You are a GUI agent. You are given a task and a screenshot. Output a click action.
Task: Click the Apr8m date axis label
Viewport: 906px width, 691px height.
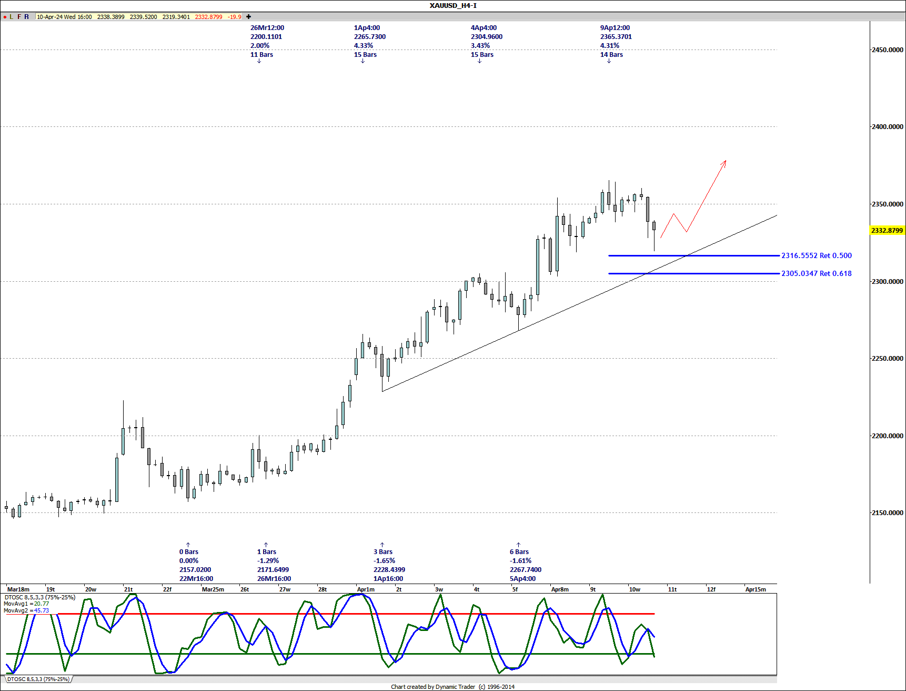pyautogui.click(x=560, y=589)
